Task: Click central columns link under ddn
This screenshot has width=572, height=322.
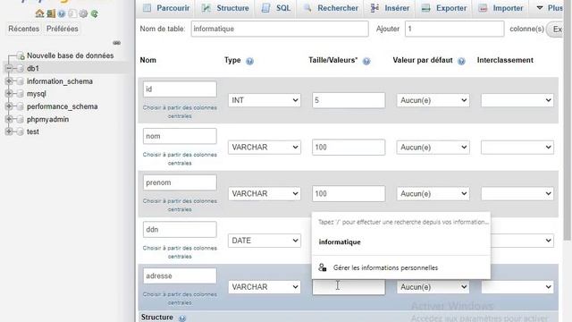Action: pyautogui.click(x=180, y=252)
